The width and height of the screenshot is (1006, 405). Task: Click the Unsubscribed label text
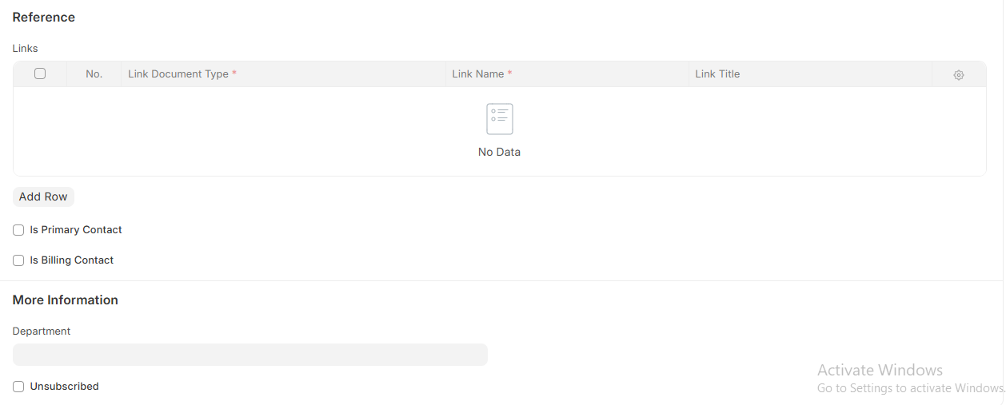coord(64,387)
